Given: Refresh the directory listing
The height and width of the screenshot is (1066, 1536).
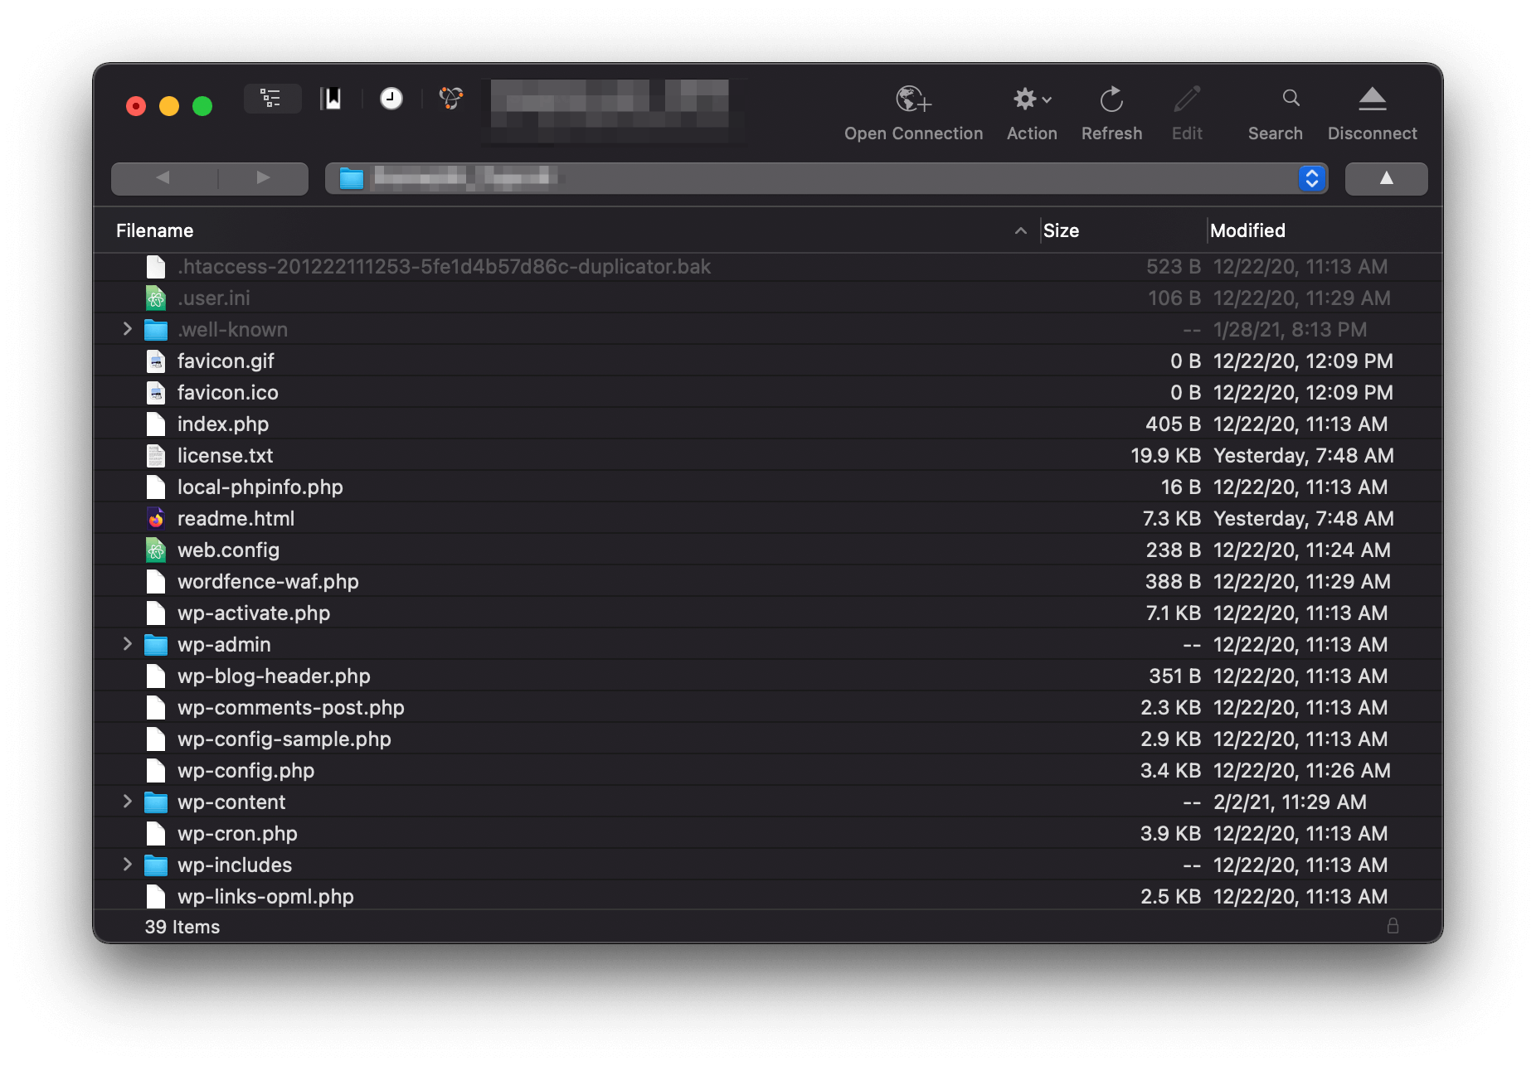Looking at the screenshot, I should point(1111,114).
